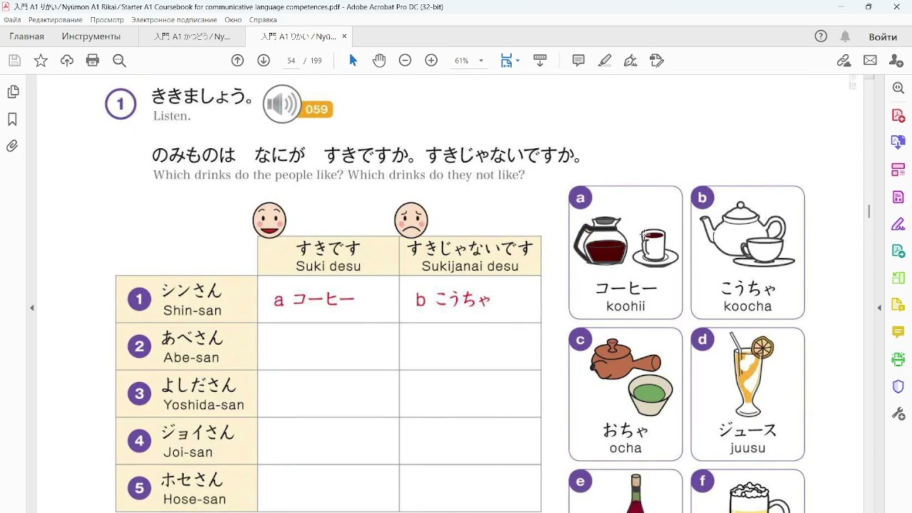Screen dimensions: 912x513
Task: Add bookmark with the star icon
Action: (x=41, y=61)
